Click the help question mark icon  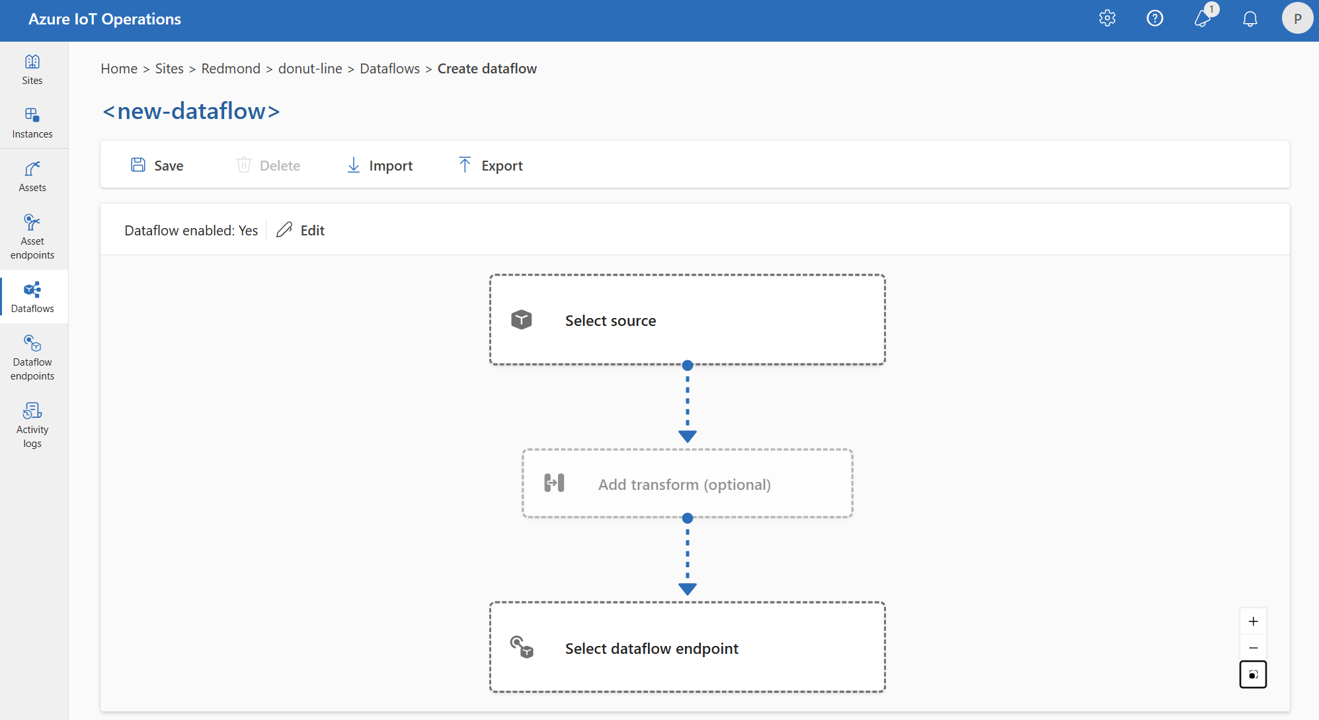click(1154, 19)
